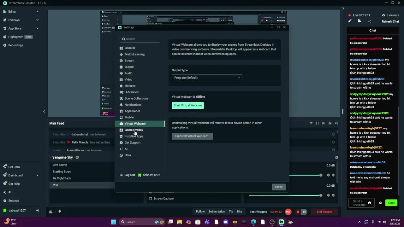
Task: Test a Bits widget alert
Action: pos(239,212)
